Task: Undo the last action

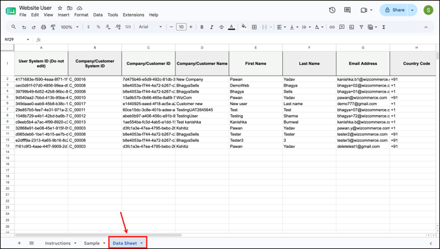Action: point(24,27)
